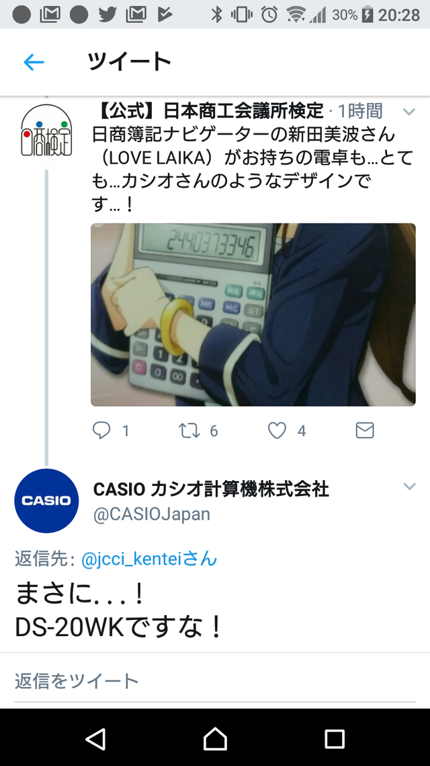Open the 日商検定 profile avatar
This screenshot has height=766, width=430.
click(47, 131)
